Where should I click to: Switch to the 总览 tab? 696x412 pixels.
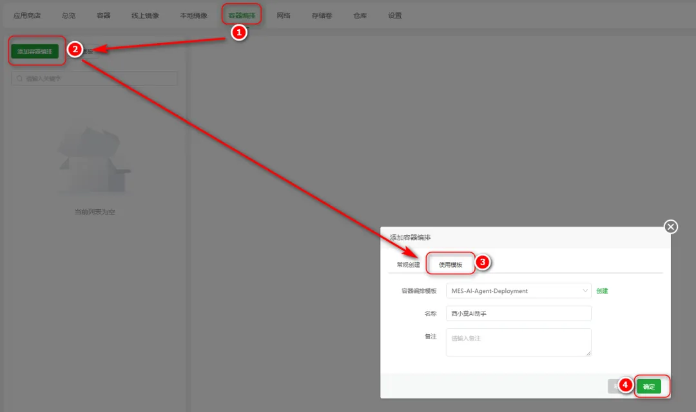pos(68,15)
